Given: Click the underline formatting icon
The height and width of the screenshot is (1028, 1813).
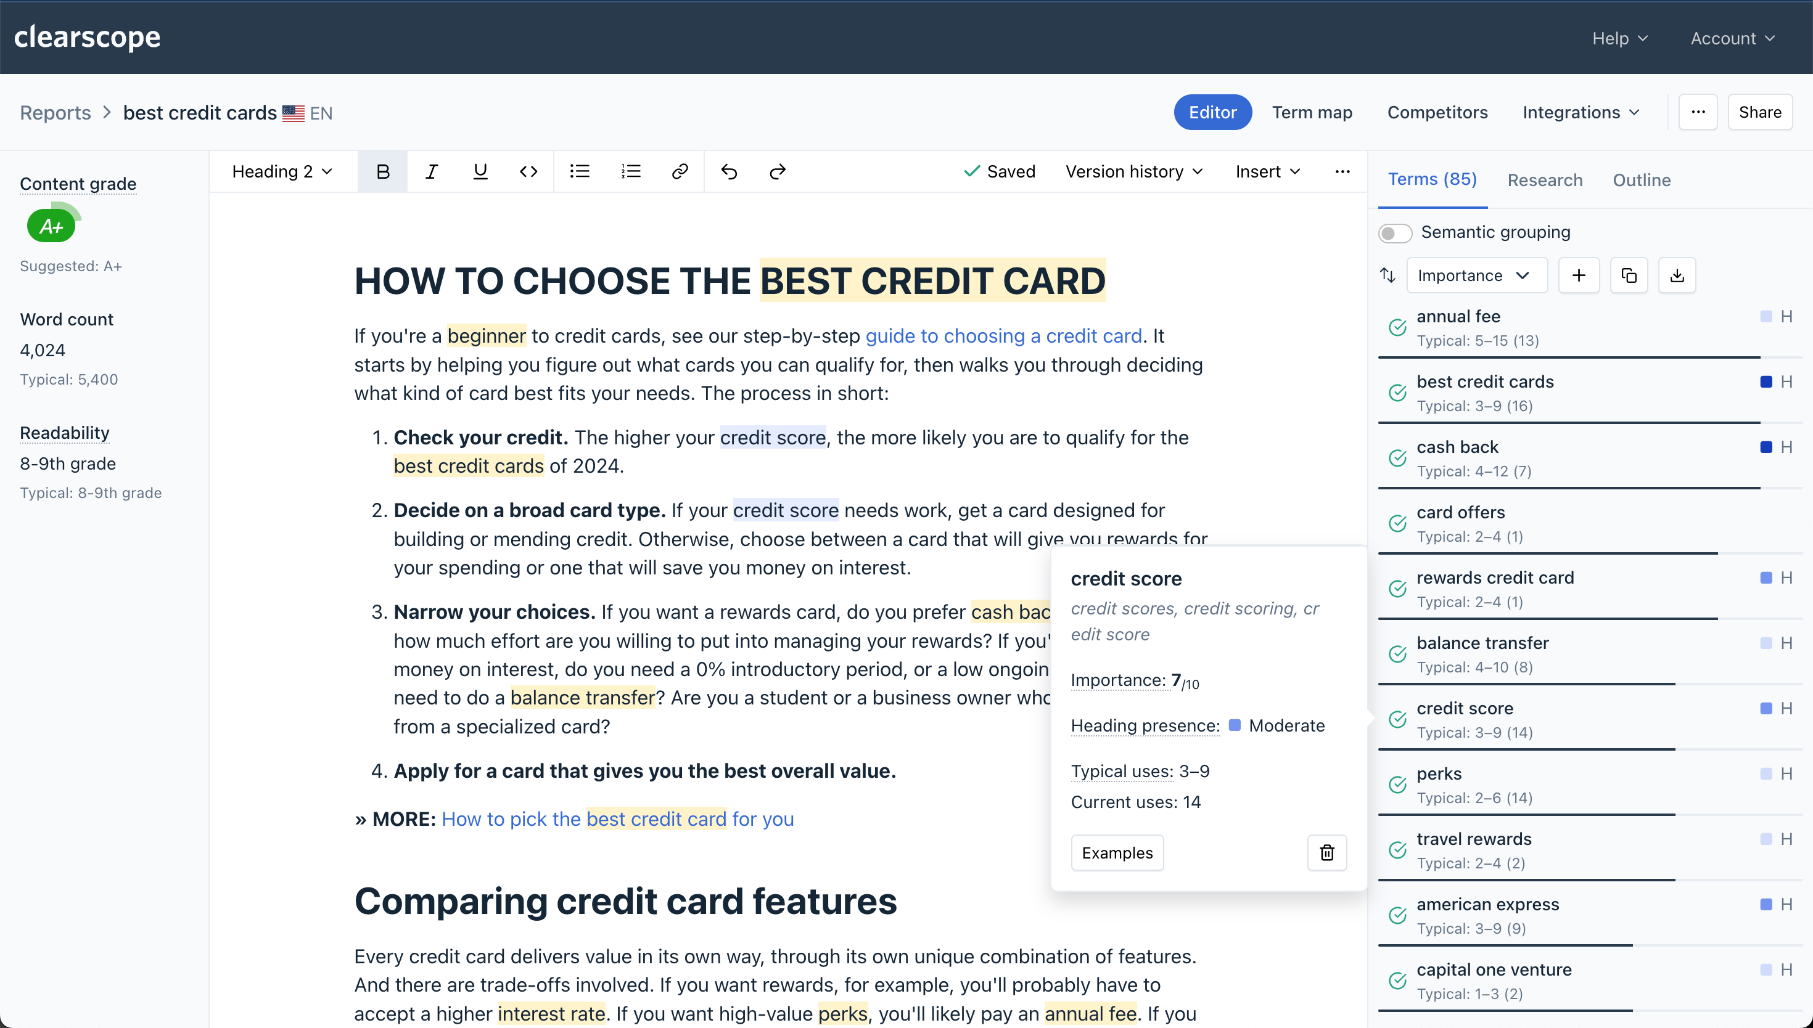Looking at the screenshot, I should [x=480, y=171].
